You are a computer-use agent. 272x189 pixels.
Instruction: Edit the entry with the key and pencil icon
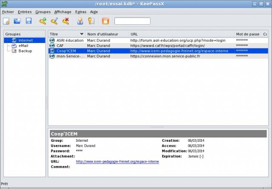54,21
